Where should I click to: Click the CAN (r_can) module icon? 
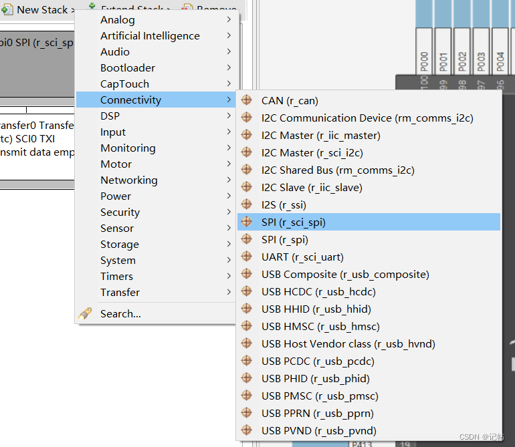[246, 100]
